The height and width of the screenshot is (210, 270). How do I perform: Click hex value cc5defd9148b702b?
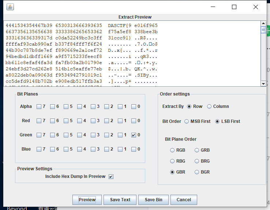pyautogui.click(x=29, y=81)
